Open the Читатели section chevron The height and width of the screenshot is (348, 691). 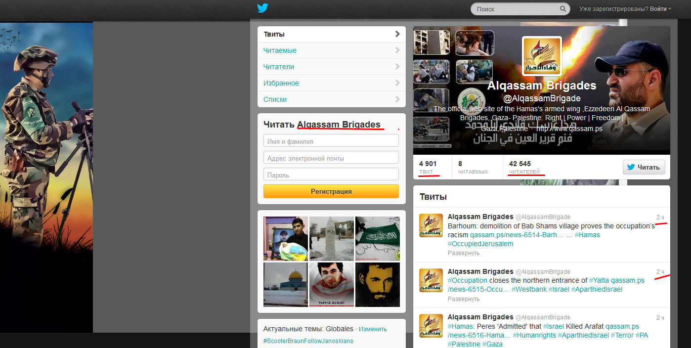click(x=397, y=67)
